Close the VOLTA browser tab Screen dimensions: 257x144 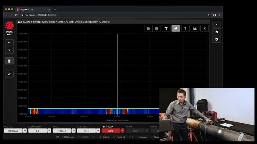click(49, 10)
